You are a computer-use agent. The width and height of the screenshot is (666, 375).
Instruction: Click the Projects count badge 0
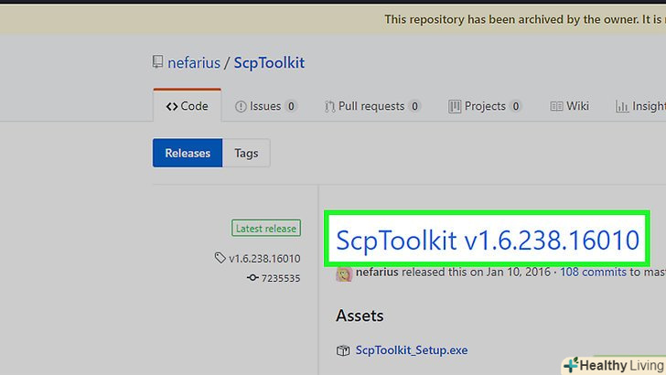[x=516, y=106]
